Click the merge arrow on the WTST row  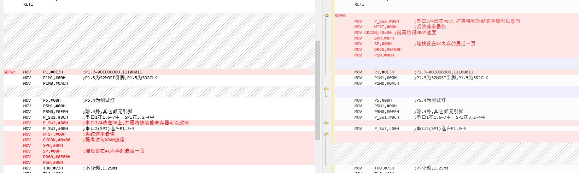coord(326,134)
